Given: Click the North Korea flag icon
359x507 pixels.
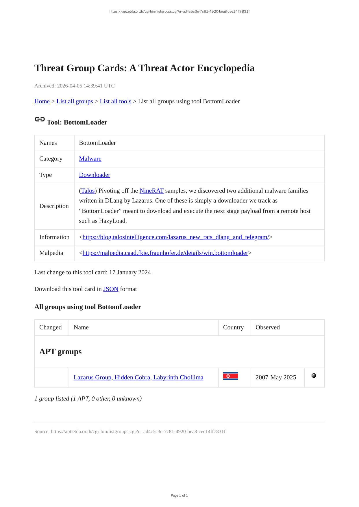Looking at the screenshot, I should (x=230, y=376).
